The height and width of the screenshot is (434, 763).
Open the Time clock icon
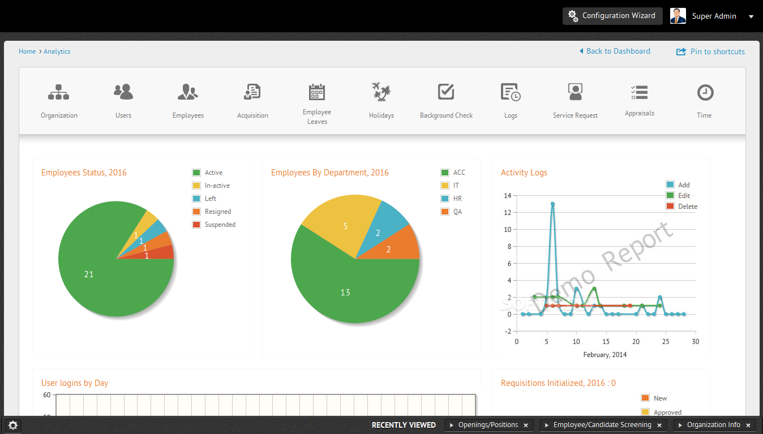pos(705,92)
